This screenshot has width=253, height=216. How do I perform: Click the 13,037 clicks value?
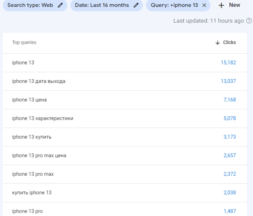[228, 81]
